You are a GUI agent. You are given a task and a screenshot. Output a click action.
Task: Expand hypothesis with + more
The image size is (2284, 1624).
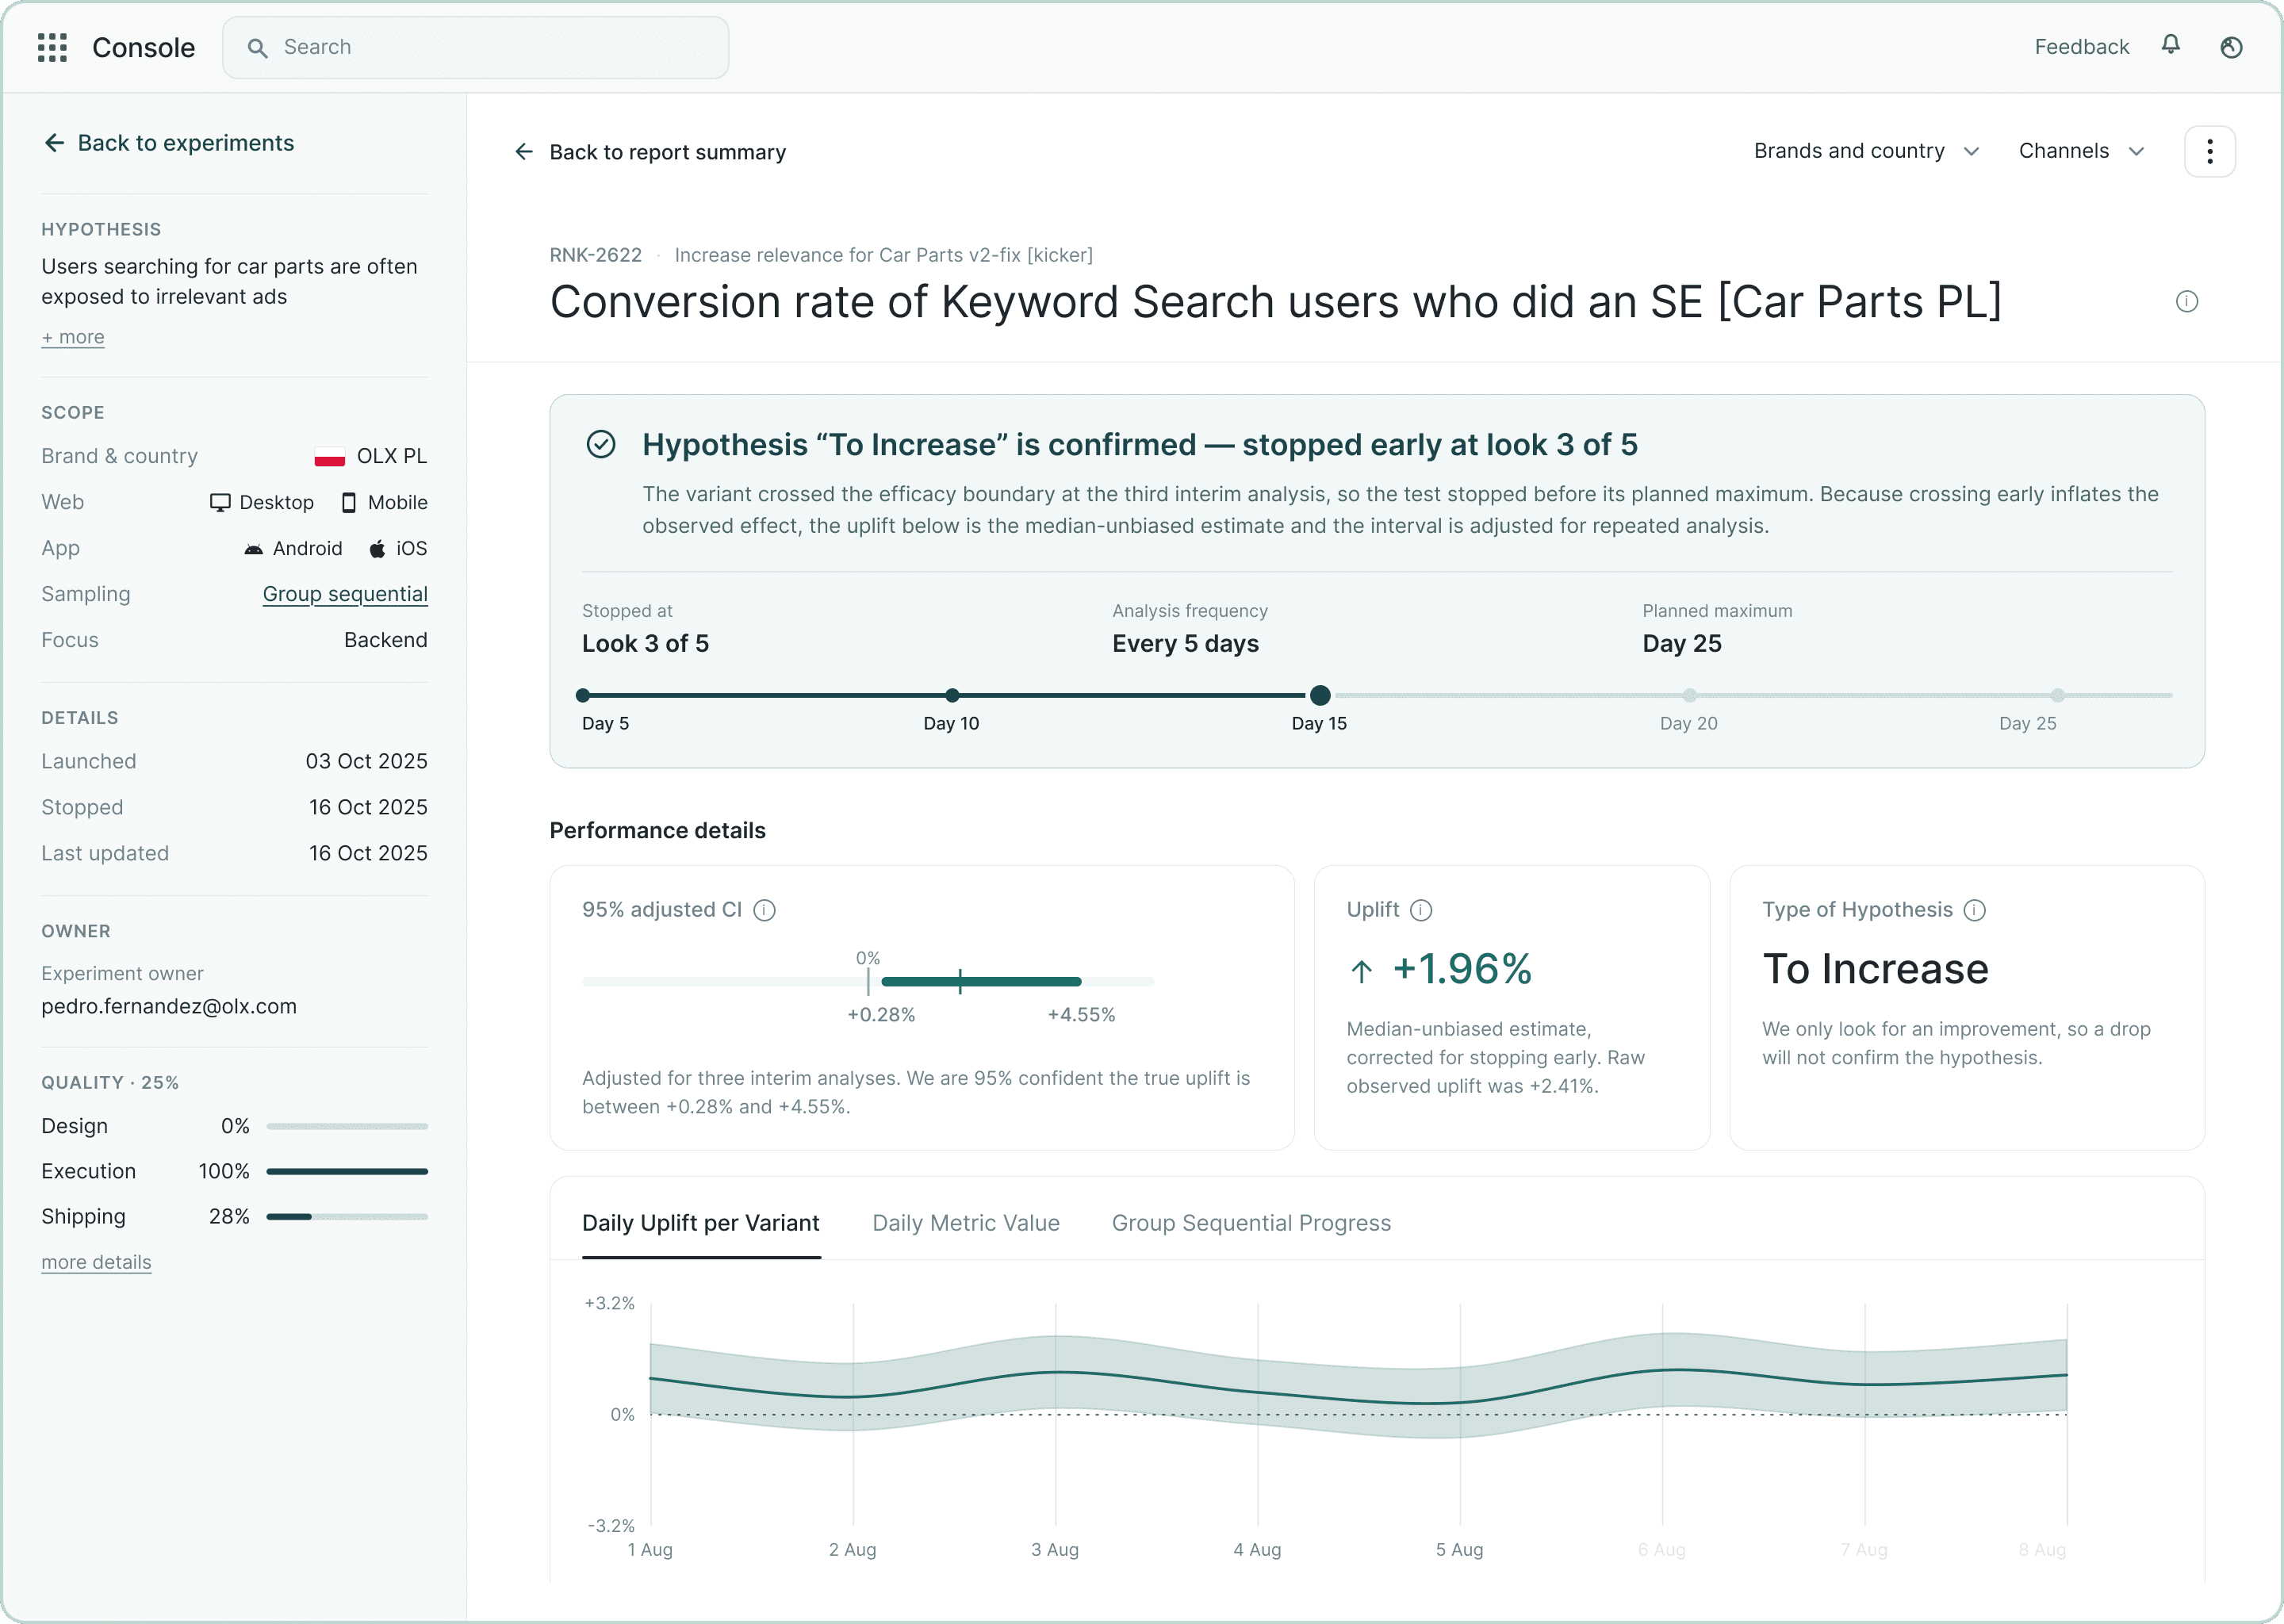click(x=72, y=337)
